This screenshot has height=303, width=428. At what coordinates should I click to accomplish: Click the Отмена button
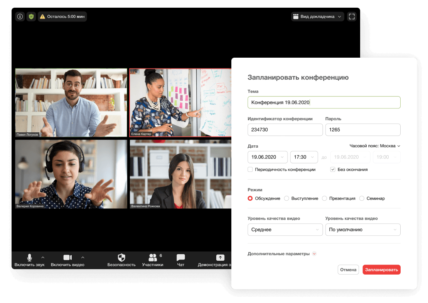coord(348,270)
